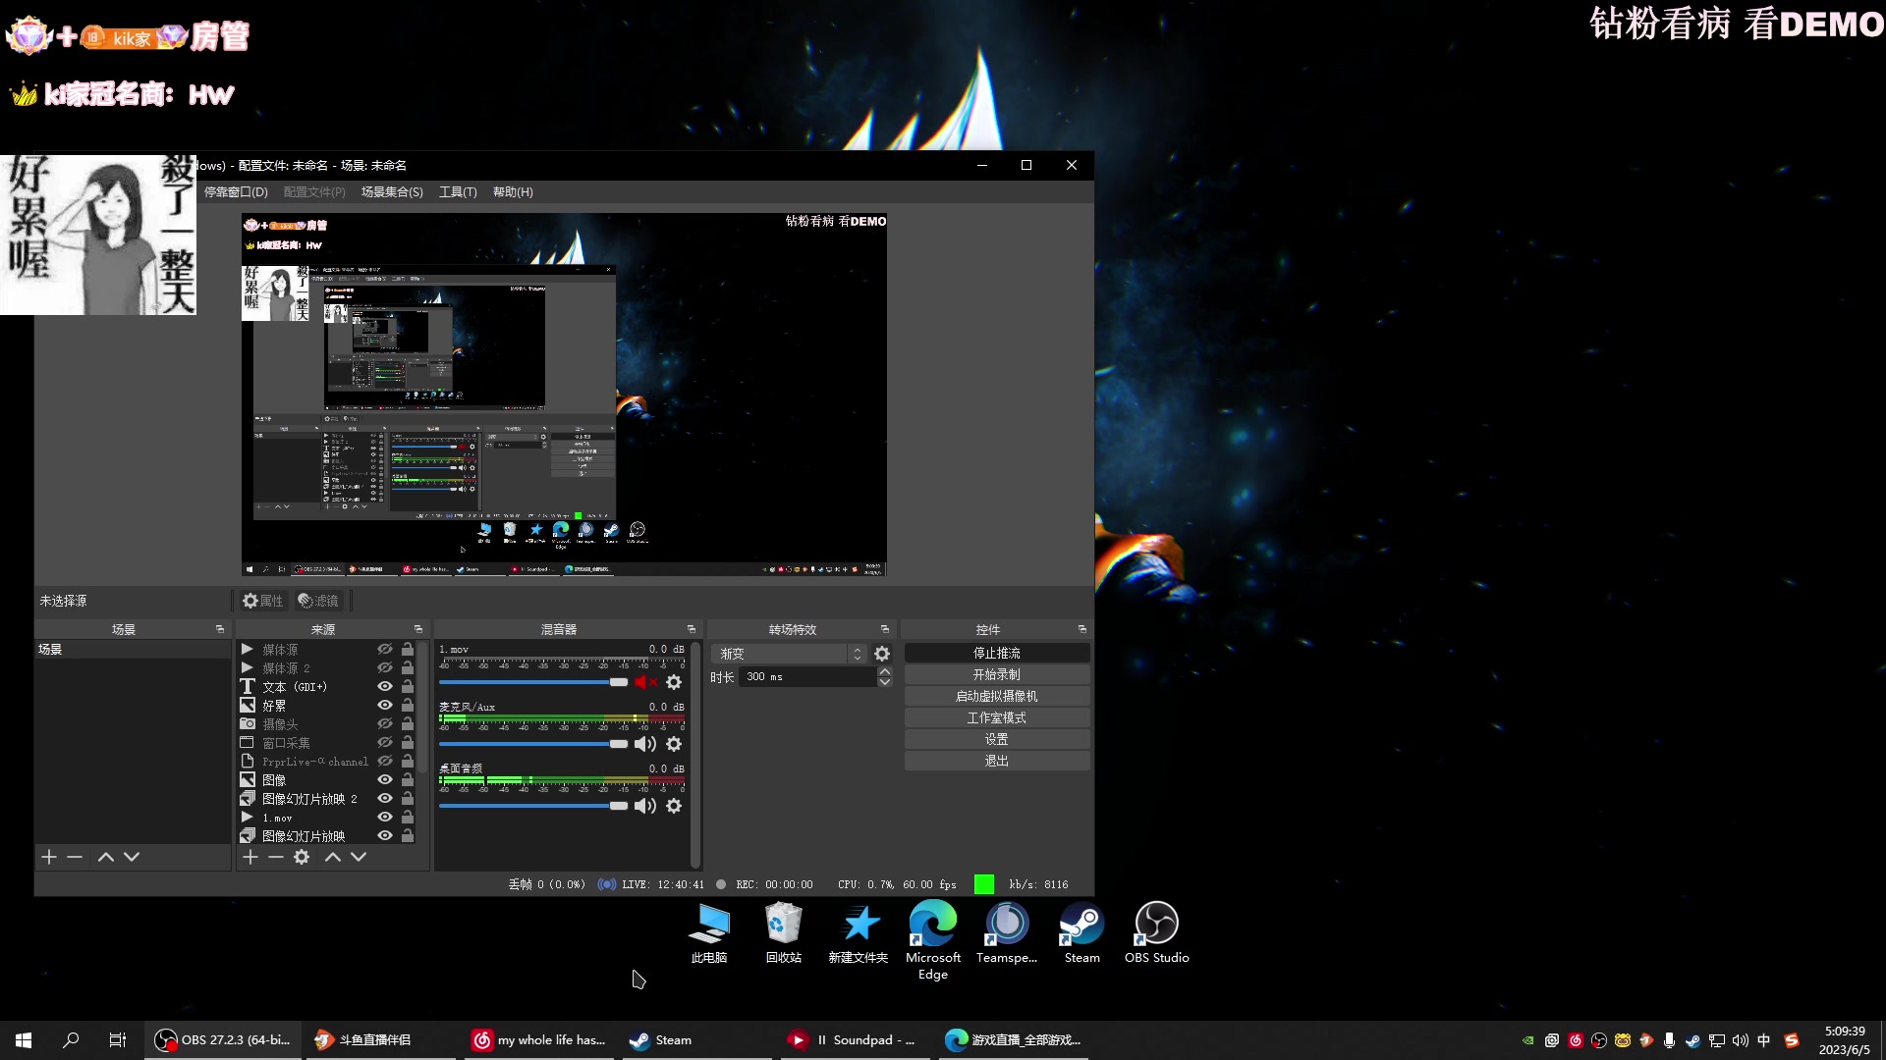Show the 摄像头 source
1886x1060 pixels.
385,724
